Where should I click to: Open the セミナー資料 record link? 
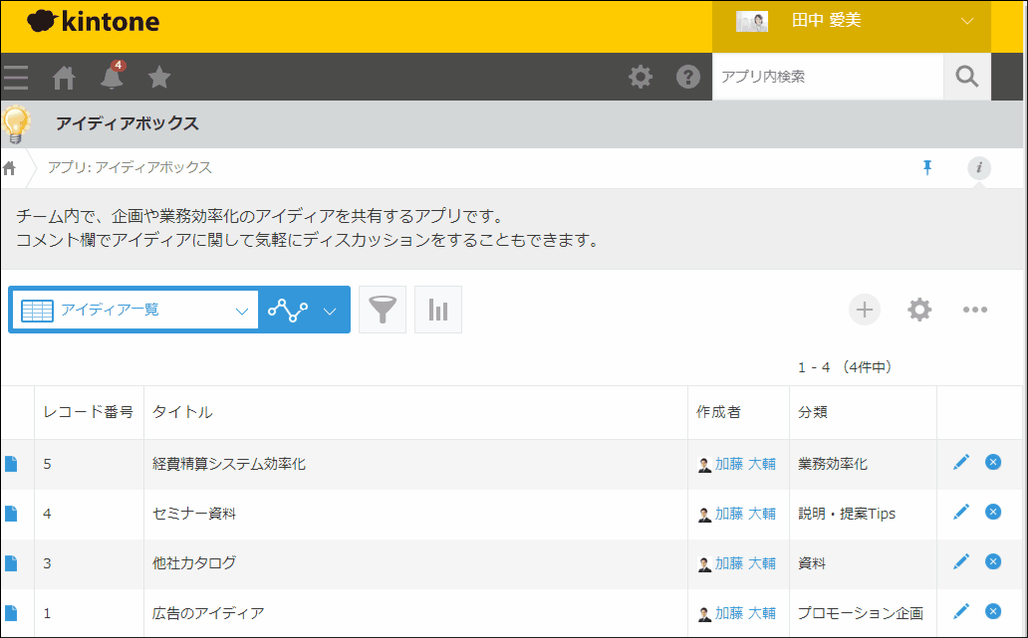194,514
